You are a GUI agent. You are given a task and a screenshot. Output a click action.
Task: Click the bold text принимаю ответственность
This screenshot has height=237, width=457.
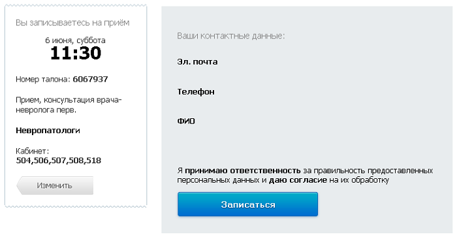click(x=242, y=170)
